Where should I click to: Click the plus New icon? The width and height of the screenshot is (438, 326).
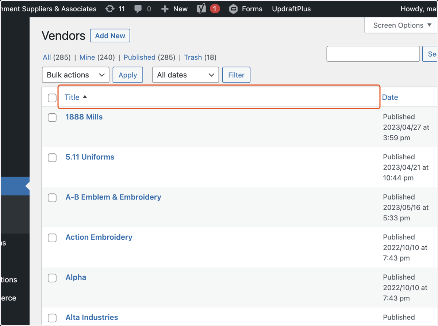pos(165,9)
